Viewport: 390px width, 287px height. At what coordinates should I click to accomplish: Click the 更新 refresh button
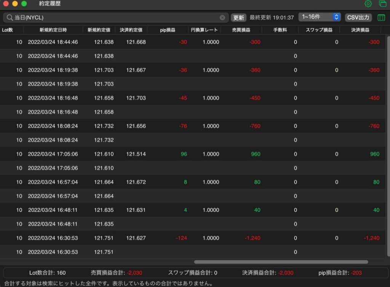pyautogui.click(x=238, y=17)
